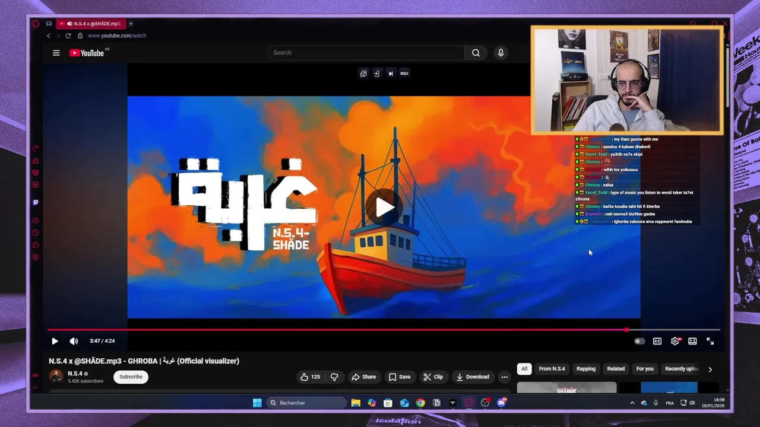Create a clip with the Clip button
The width and height of the screenshot is (760, 427).
pos(433,377)
